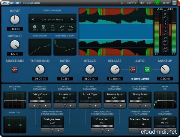Expand parameter list under Ceiling Curve
This screenshot has width=180, height=137.
click(40, 105)
